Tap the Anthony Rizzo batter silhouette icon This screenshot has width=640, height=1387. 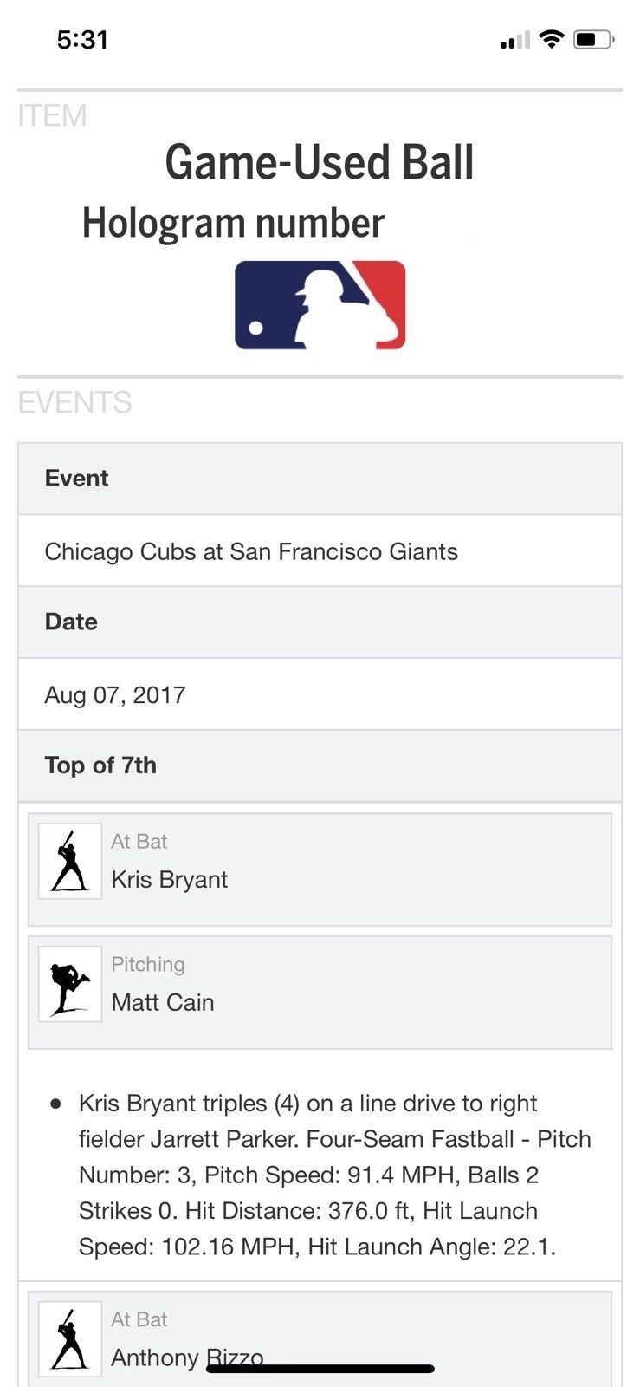pyautogui.click(x=70, y=1339)
